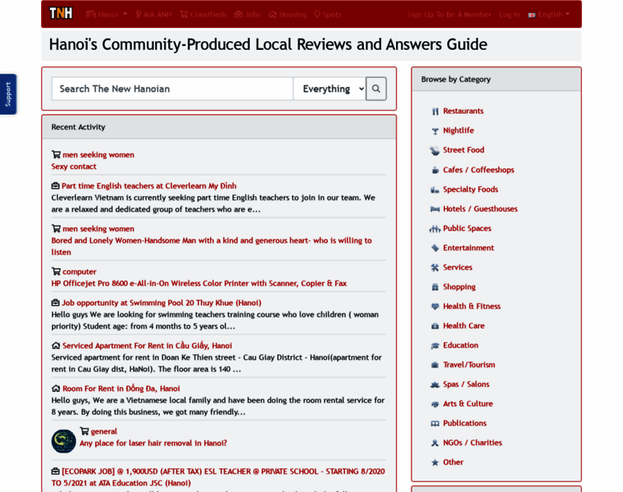The height and width of the screenshot is (492, 623).
Task: Click the TNH logo in navbar
Action: (61, 13)
